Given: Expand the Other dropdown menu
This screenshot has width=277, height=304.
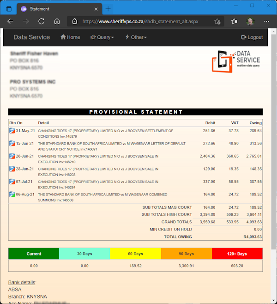Looking at the screenshot, I should coord(136,37).
